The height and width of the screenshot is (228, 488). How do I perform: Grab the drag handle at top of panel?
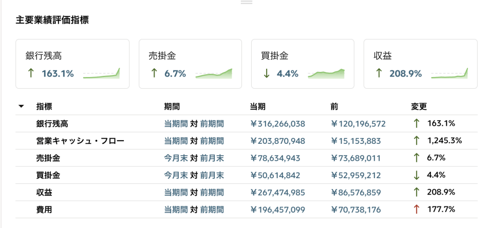tap(247, 3)
